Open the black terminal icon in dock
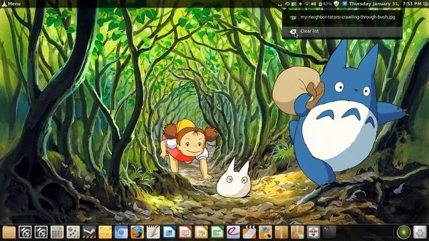Image resolution: width=429 pixels, height=241 pixels. [x=329, y=232]
